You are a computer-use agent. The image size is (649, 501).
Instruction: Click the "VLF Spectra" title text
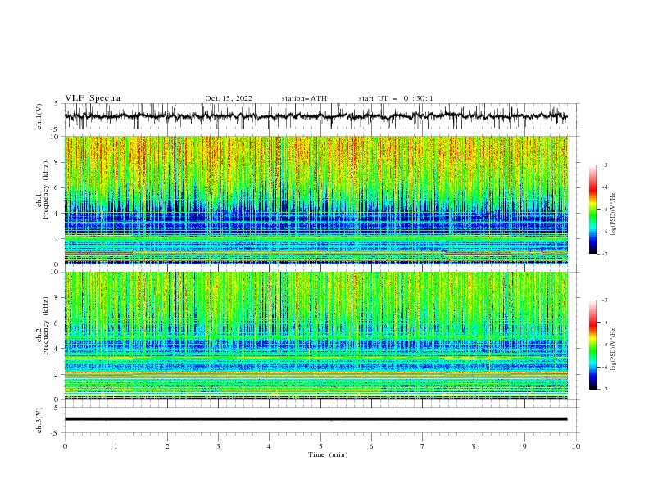click(93, 98)
